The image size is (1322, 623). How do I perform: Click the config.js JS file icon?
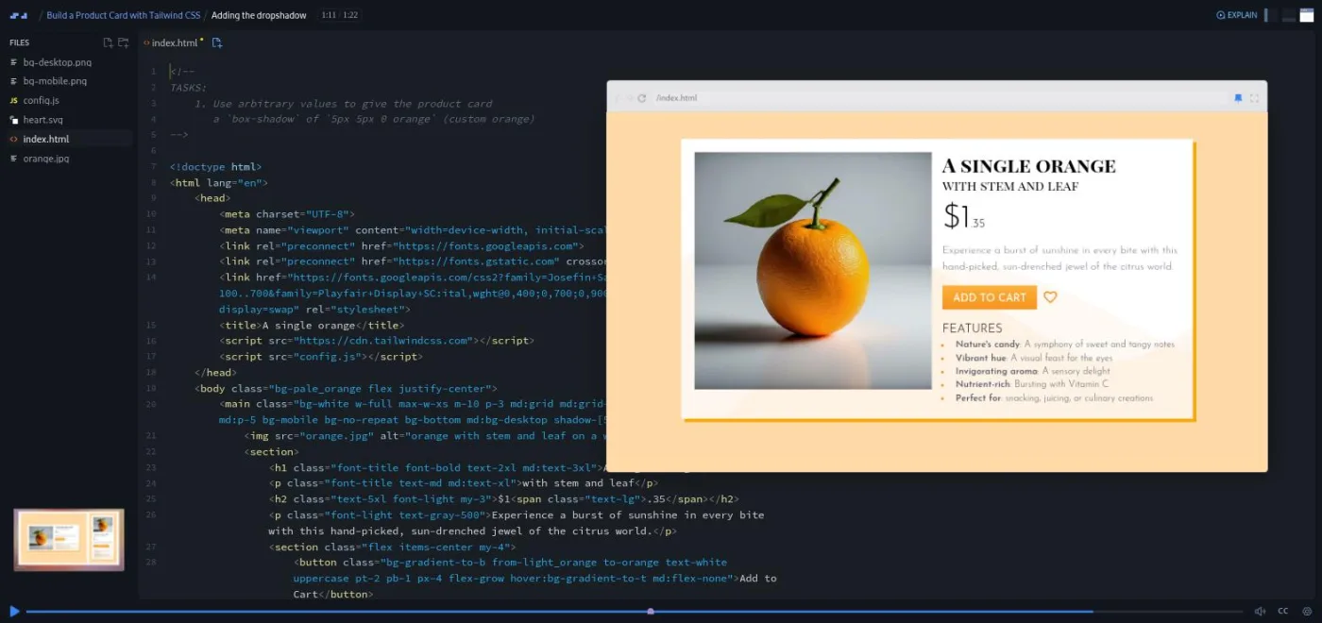13,100
